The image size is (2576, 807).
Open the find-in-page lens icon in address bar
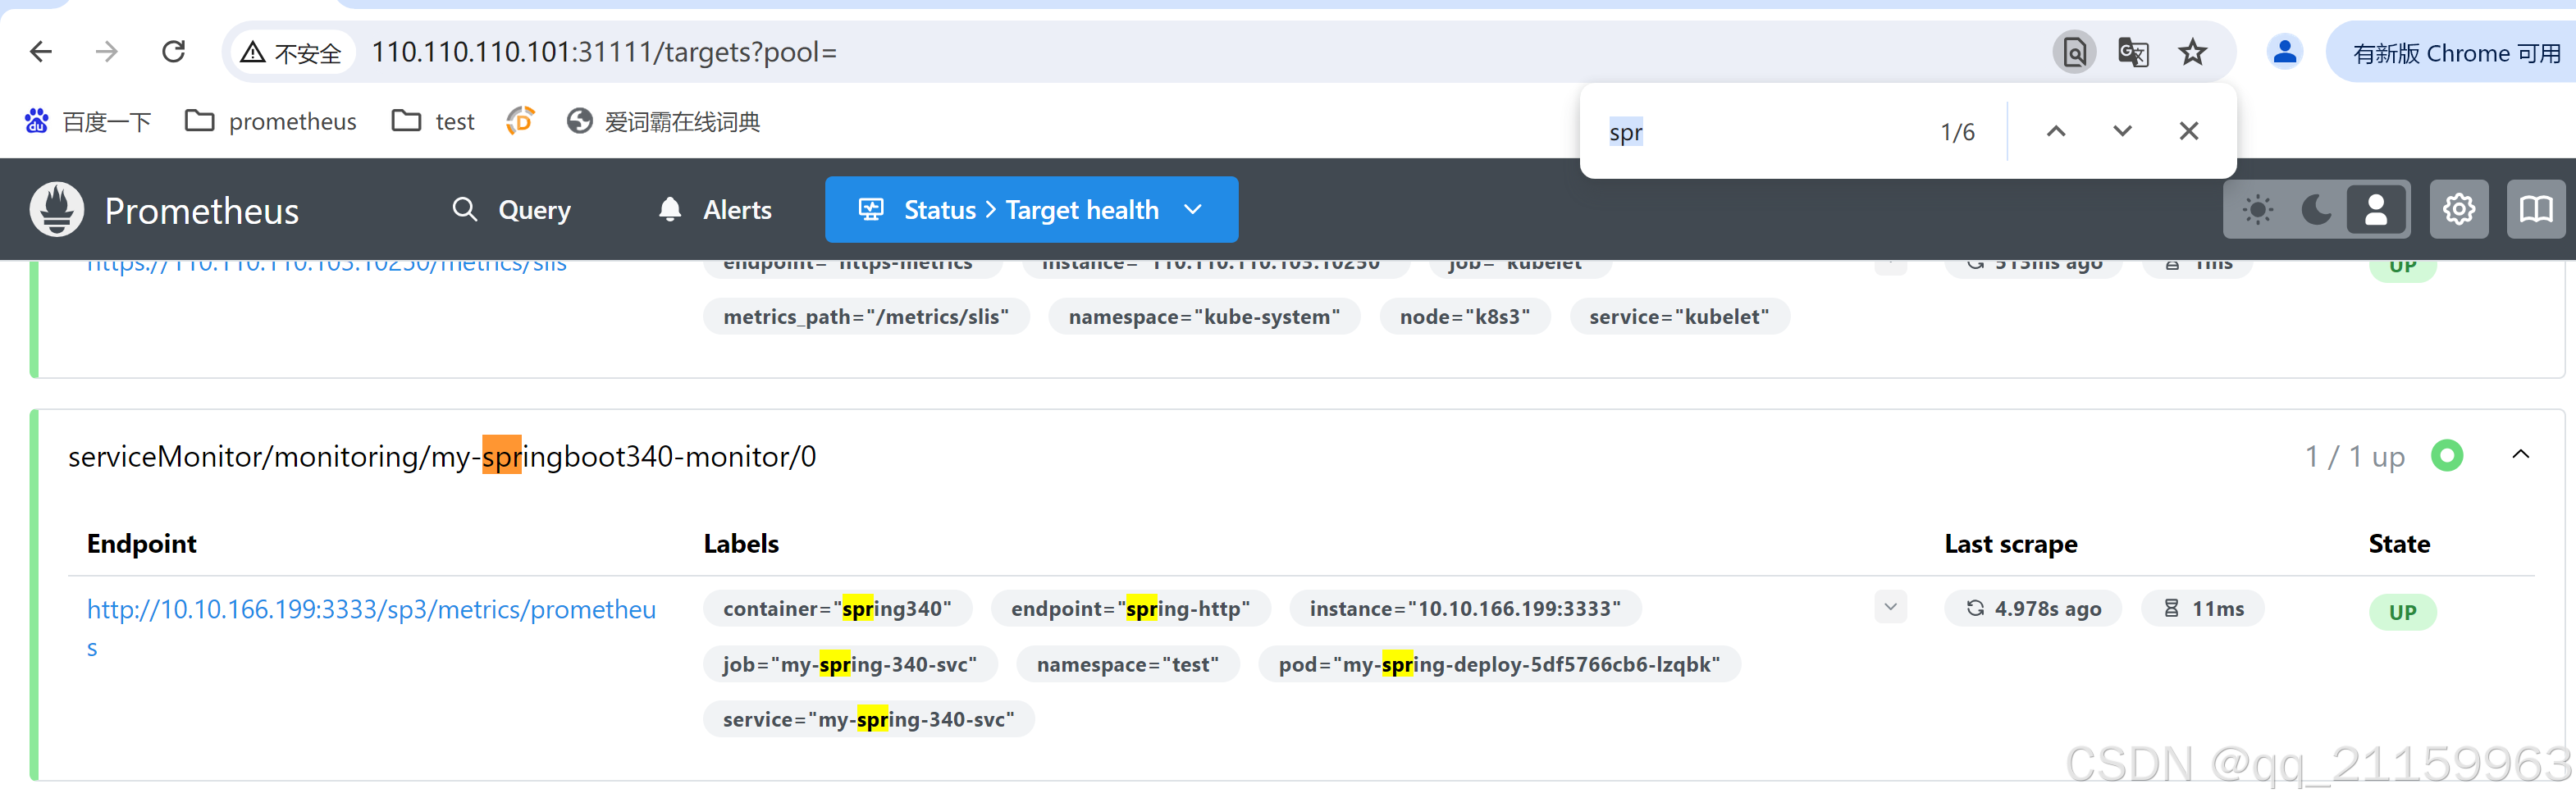coord(2075,52)
